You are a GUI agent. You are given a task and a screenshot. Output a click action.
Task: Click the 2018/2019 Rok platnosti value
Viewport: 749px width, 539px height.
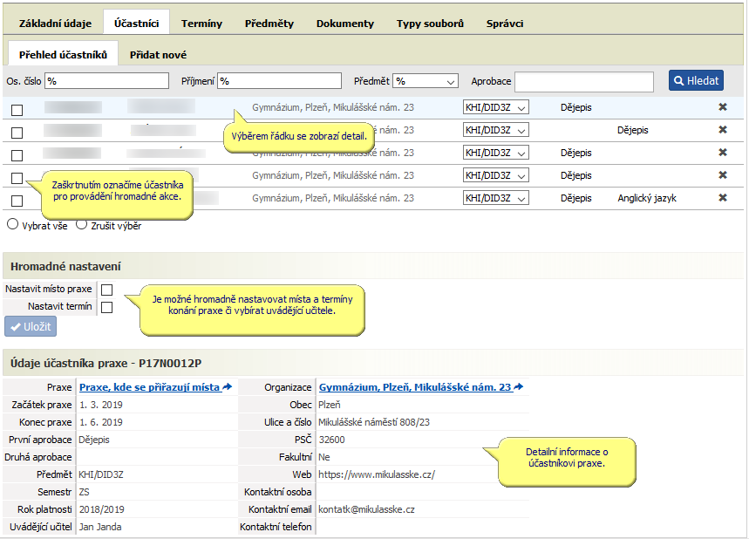tap(102, 509)
